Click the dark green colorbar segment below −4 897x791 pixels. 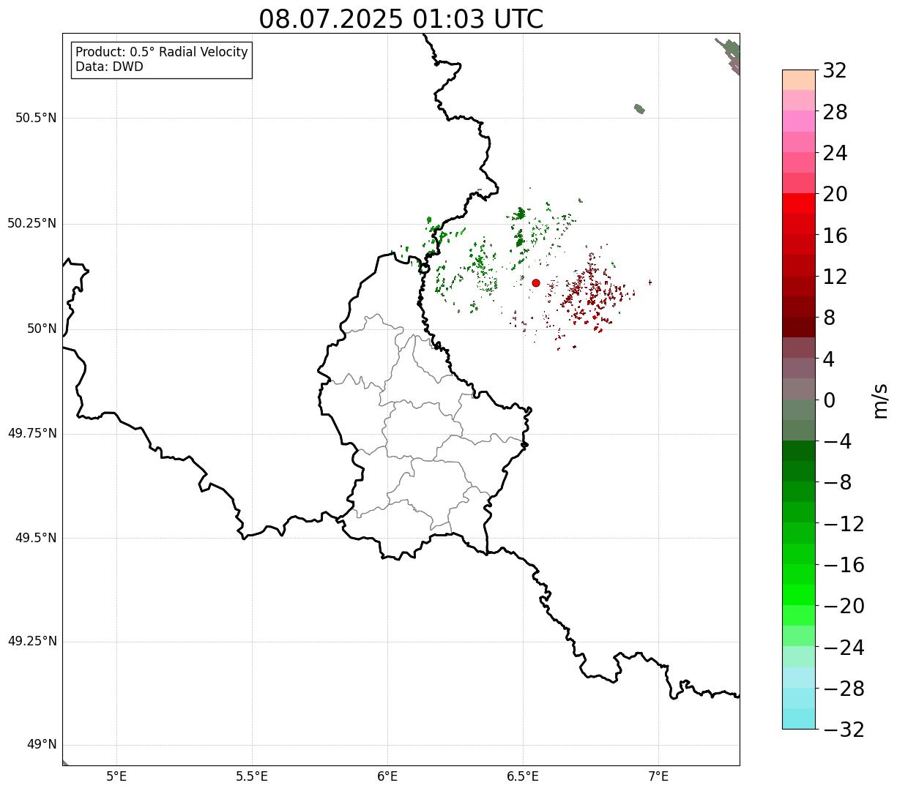pyautogui.click(x=799, y=451)
